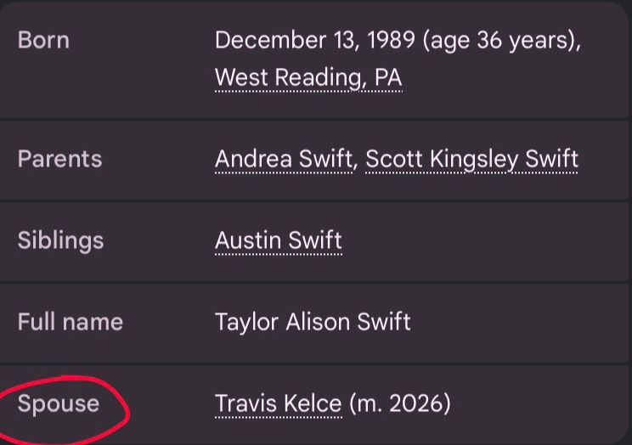632x445 pixels.
Task: Click the 'm.' married abbreviation
Action: (369, 404)
